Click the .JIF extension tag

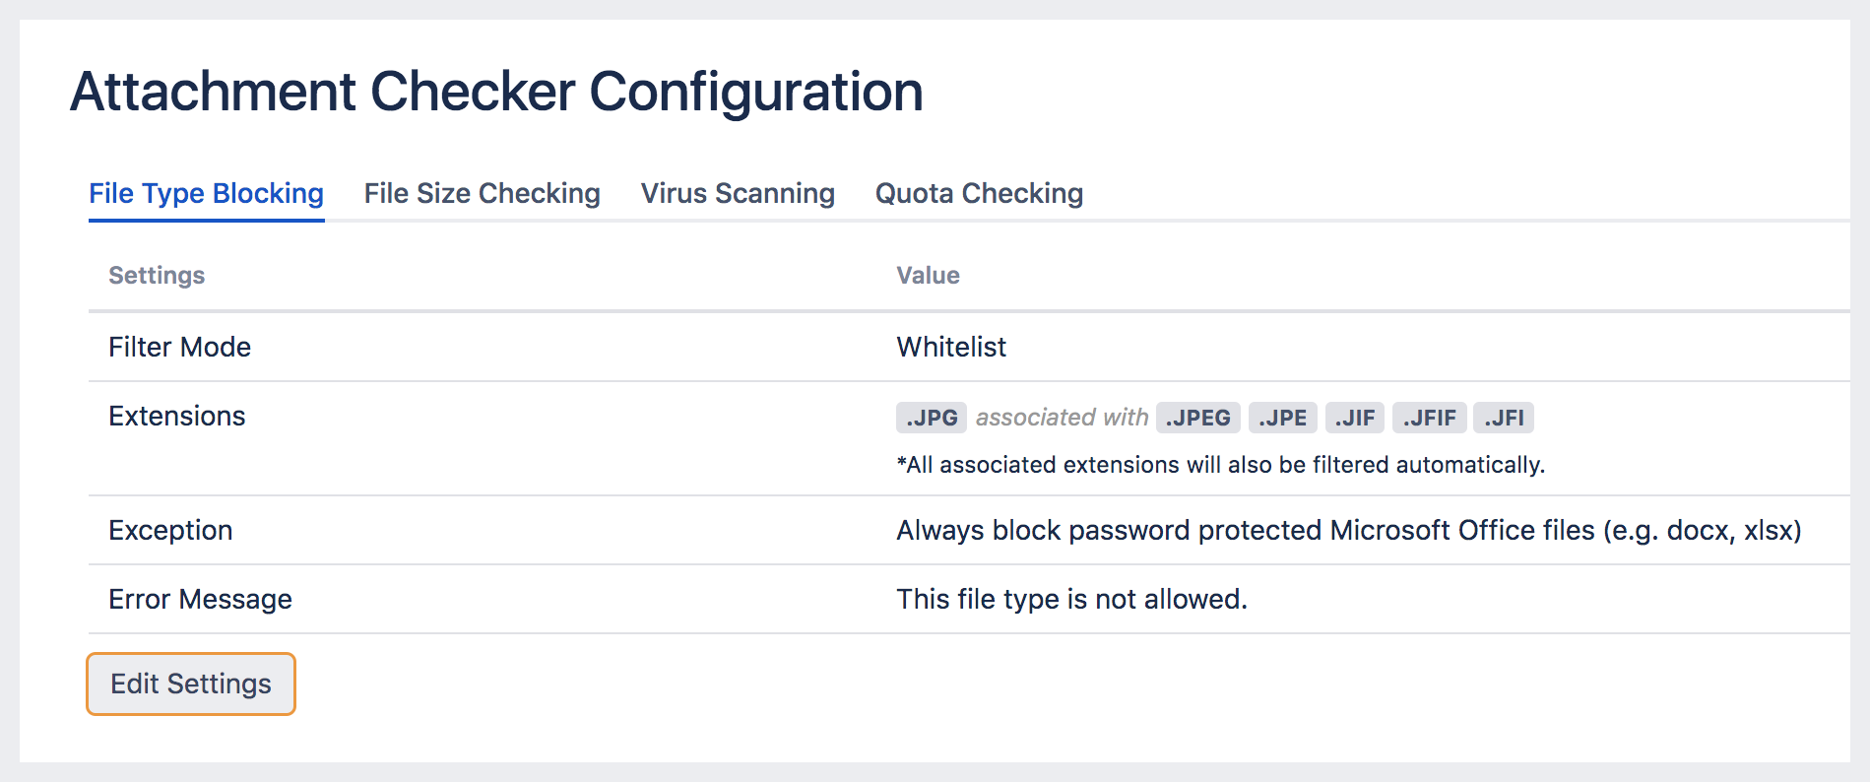pyautogui.click(x=1355, y=417)
